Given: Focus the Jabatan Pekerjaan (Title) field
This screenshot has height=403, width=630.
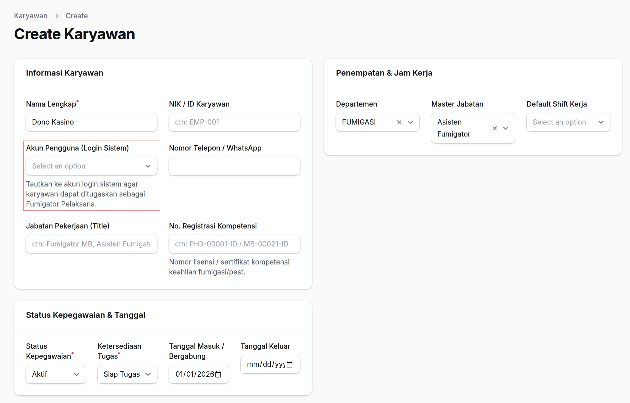Looking at the screenshot, I should pyautogui.click(x=91, y=244).
